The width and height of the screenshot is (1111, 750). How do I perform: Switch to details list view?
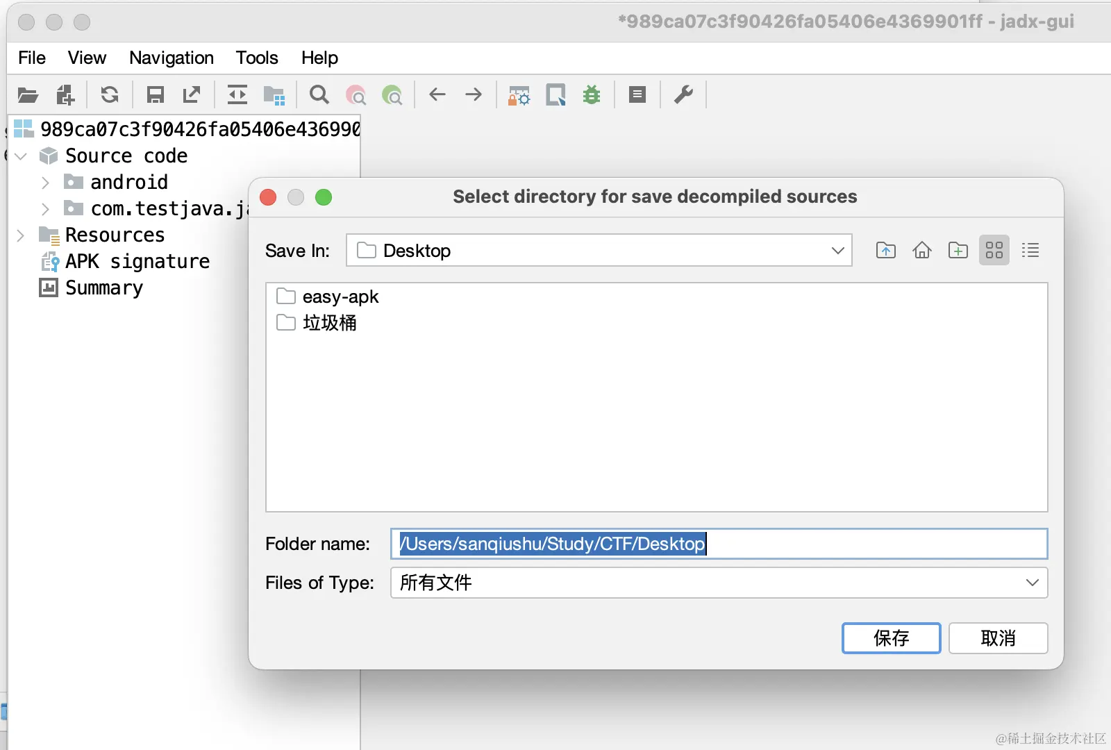[1030, 250]
